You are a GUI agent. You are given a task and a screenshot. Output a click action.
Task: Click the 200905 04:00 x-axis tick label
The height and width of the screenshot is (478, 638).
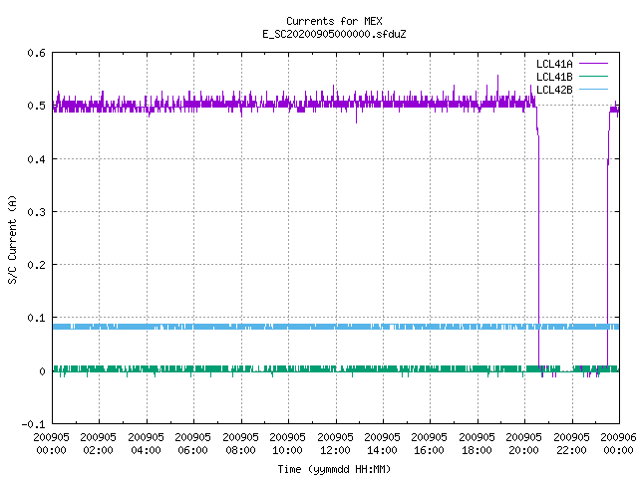(x=146, y=444)
